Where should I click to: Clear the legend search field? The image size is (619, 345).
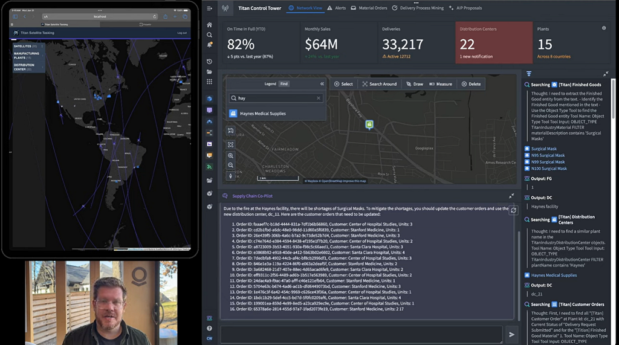pos(319,98)
